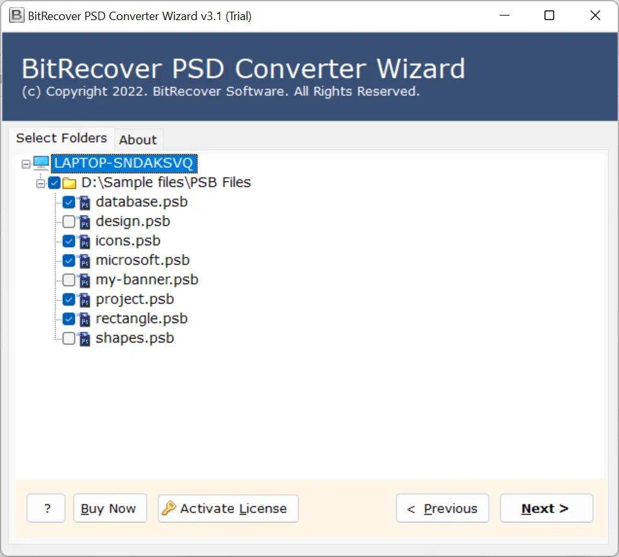Screen dimensions: 619x557
Task: Open help with the ? button
Action: coord(46,508)
